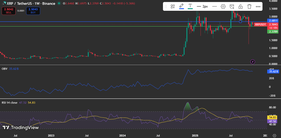Viewport: 281px width, 138px height.
Task: Click the purple lightning icon on chart
Action: click(253, 62)
